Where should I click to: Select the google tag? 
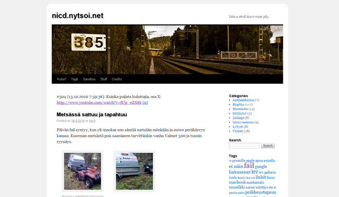pyautogui.click(x=261, y=167)
